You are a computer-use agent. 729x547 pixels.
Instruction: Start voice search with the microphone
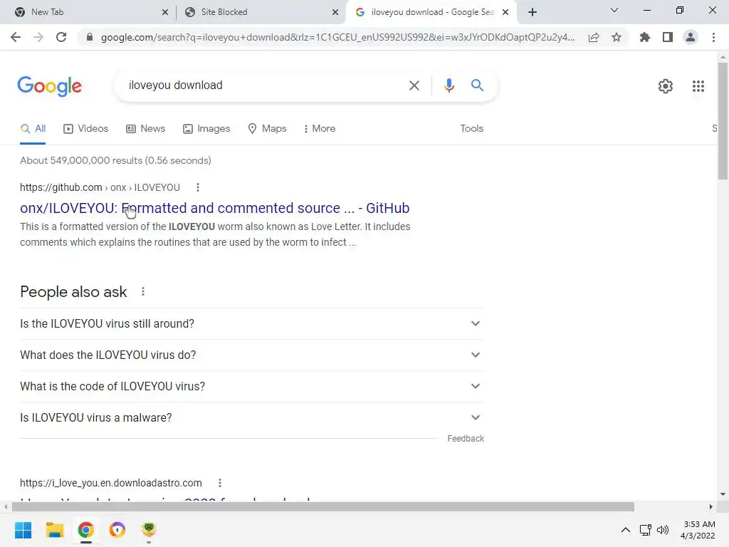pyautogui.click(x=449, y=85)
